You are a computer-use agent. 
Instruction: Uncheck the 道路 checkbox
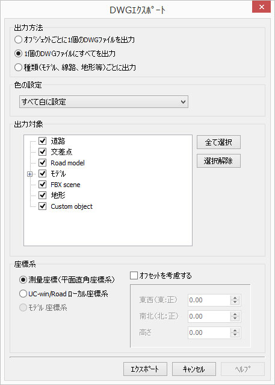(42, 141)
